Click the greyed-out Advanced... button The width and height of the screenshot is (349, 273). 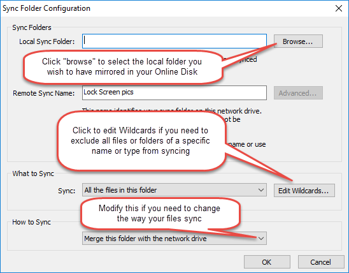298,93
